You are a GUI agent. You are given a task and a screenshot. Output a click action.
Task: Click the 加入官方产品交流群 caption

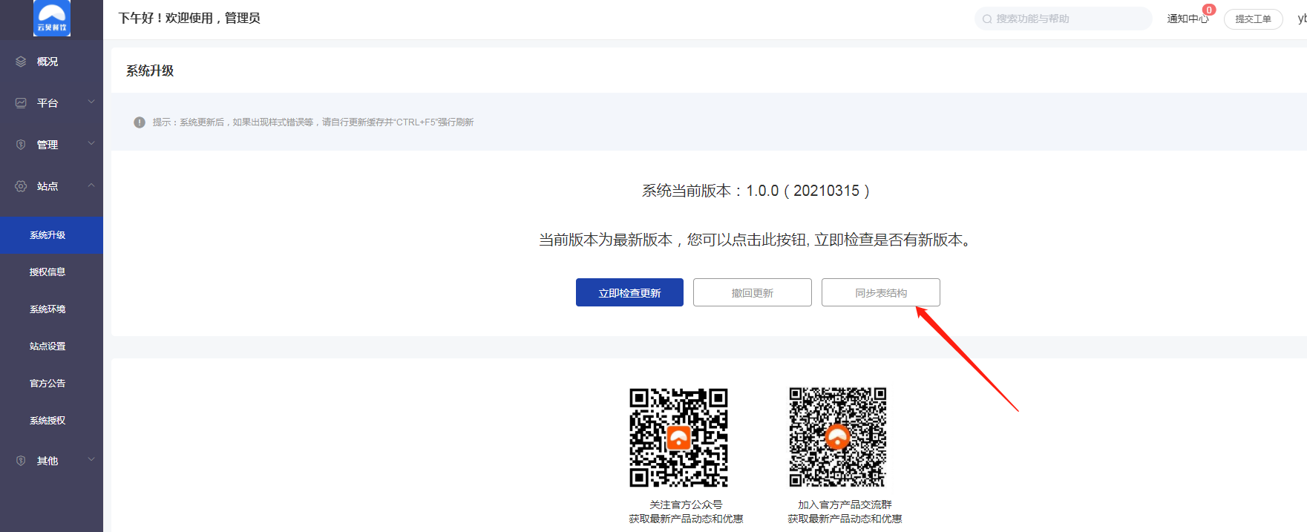click(x=845, y=505)
